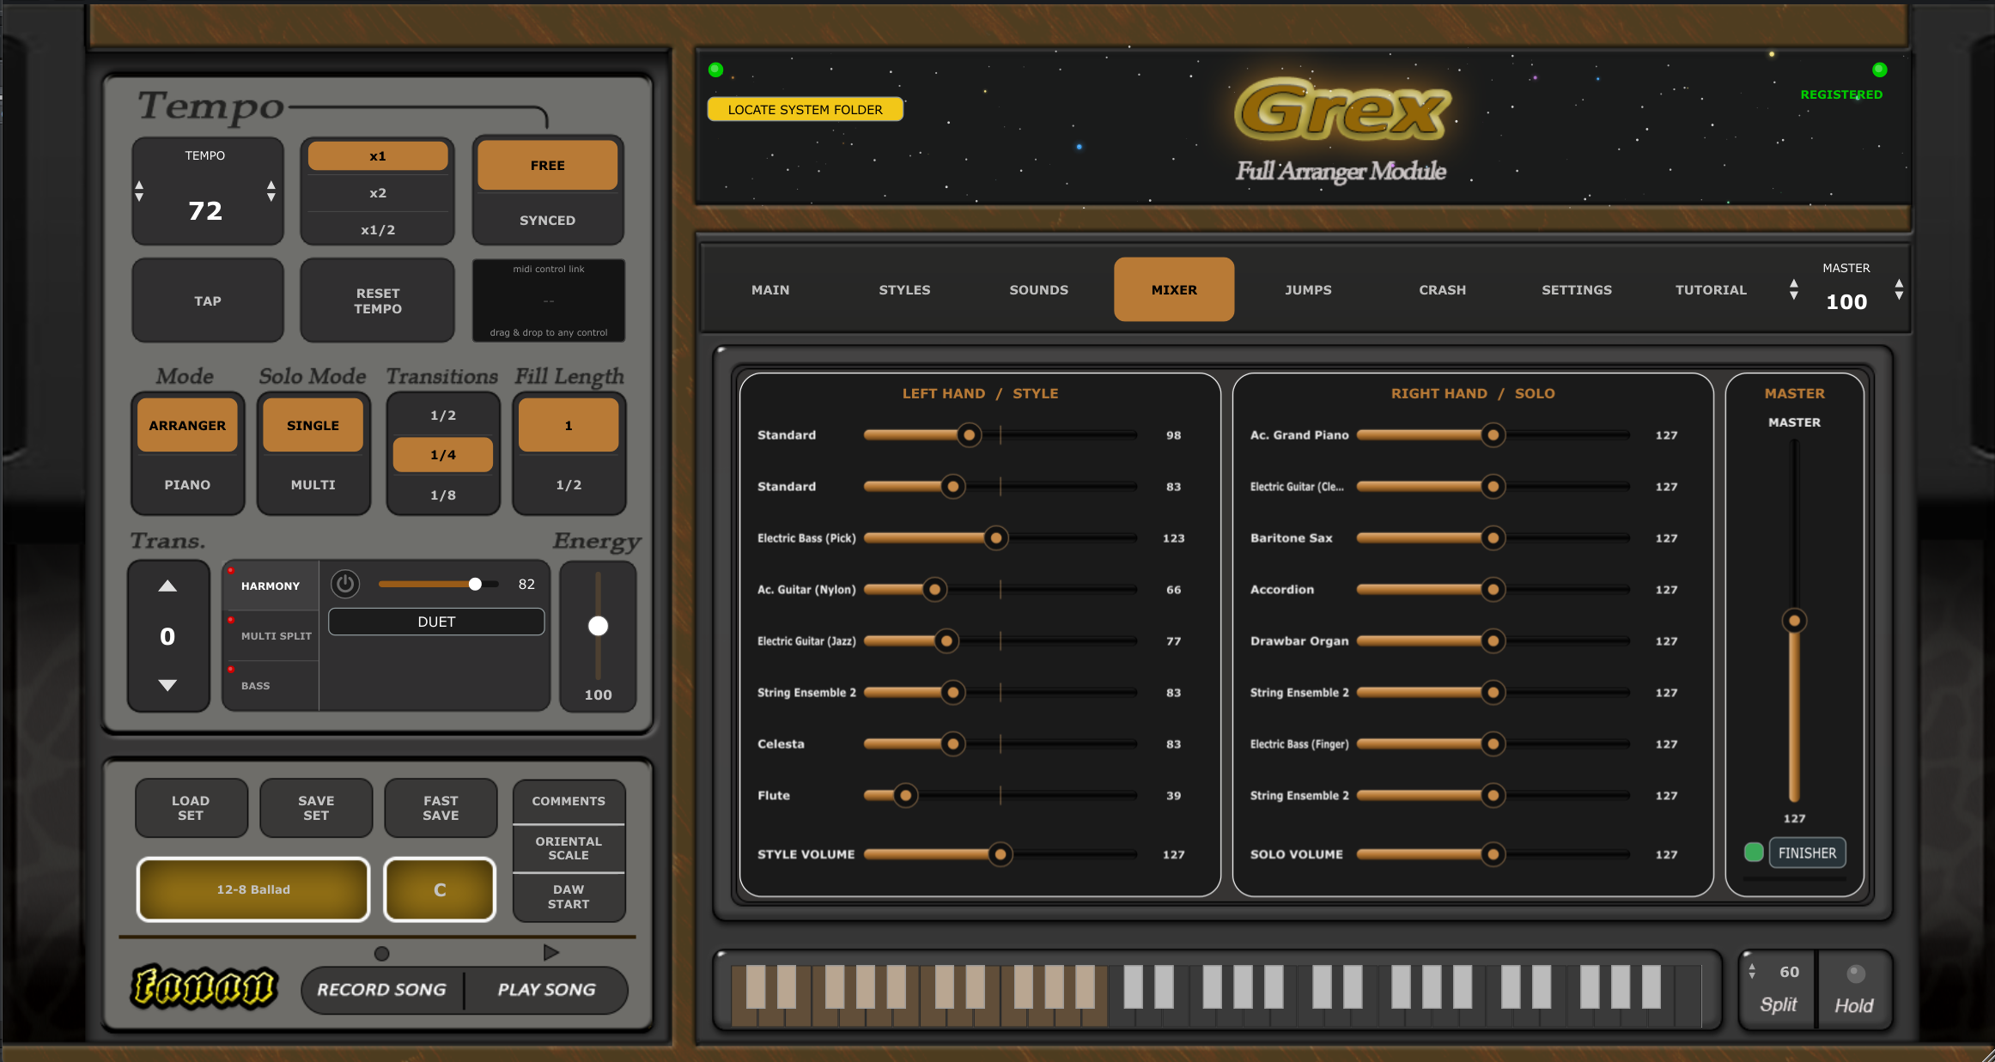Open the C key selector

point(440,889)
